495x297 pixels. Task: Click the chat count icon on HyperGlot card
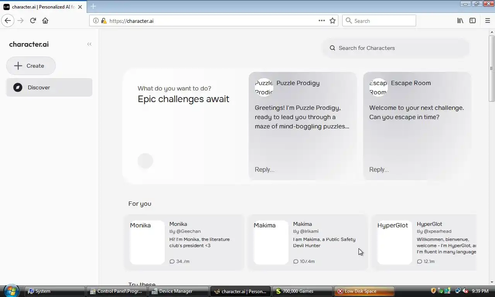click(x=420, y=261)
